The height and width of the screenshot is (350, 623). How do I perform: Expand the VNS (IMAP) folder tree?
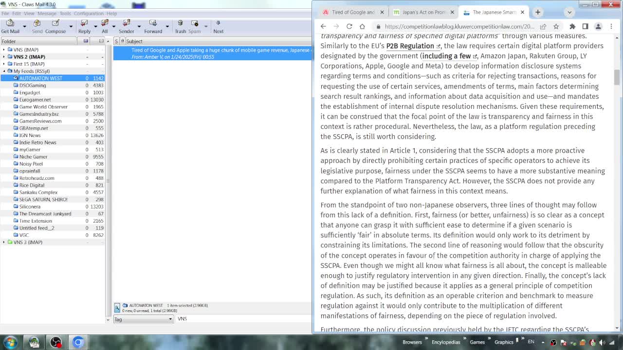[x=4, y=50]
